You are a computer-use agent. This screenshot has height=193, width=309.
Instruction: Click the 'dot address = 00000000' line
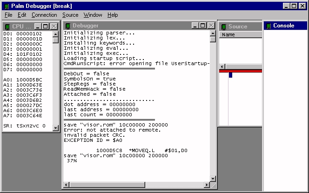(100, 104)
